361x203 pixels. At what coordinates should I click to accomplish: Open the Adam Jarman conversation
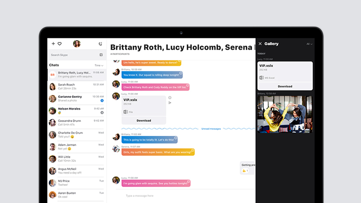pyautogui.click(x=77, y=147)
